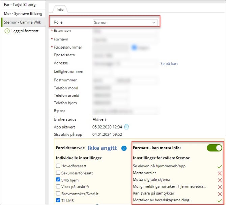Image resolution: width=226 pixels, height=205 pixels.
Task: Open the Se på kart link
Action: 169,63
